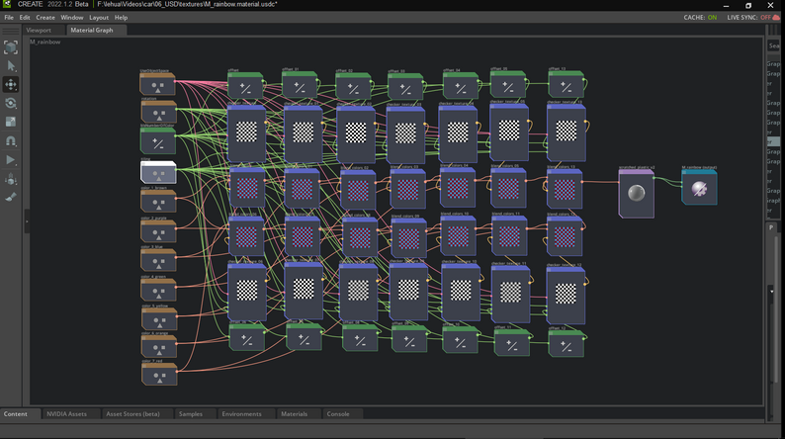Select the scratched plastic sphere material node
This screenshot has height=439, width=785.
click(636, 192)
